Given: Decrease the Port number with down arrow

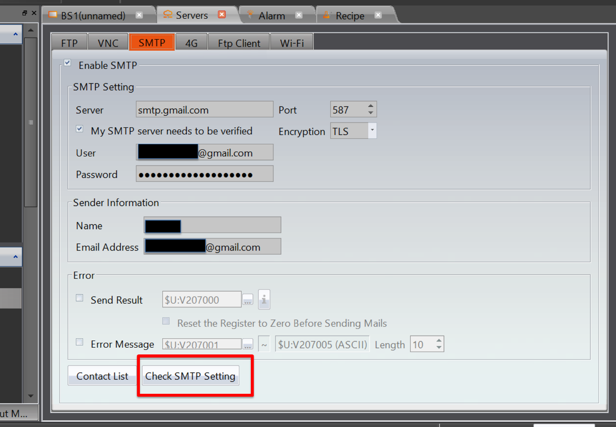Looking at the screenshot, I should pos(371,114).
